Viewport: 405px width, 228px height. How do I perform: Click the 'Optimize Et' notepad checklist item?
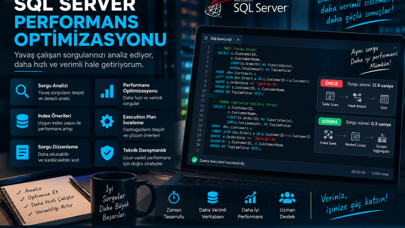(x=43, y=195)
